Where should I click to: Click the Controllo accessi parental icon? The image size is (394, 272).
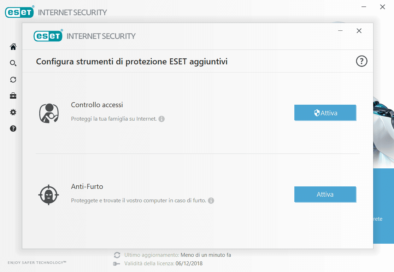click(48, 113)
